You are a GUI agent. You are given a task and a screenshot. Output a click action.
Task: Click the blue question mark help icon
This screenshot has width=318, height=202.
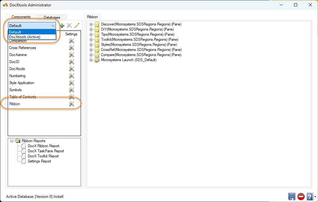point(310,197)
